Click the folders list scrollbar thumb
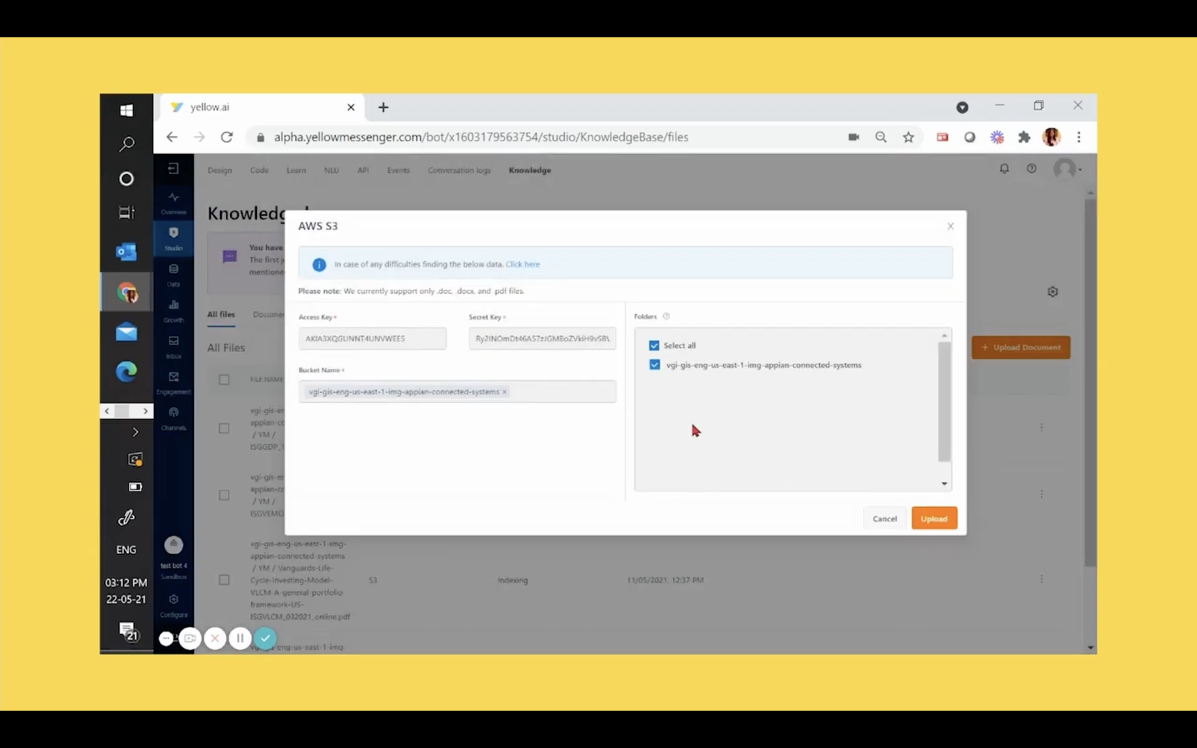This screenshot has height=748, width=1197. pos(944,402)
